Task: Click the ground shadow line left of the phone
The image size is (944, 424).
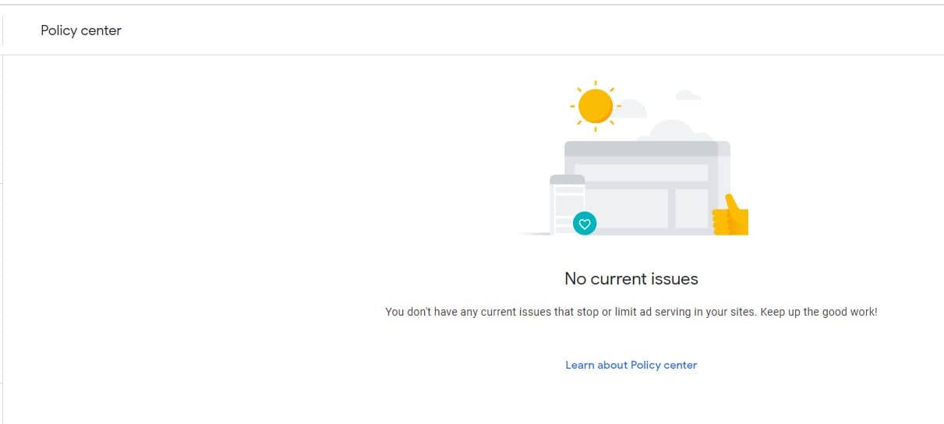Action: point(535,233)
